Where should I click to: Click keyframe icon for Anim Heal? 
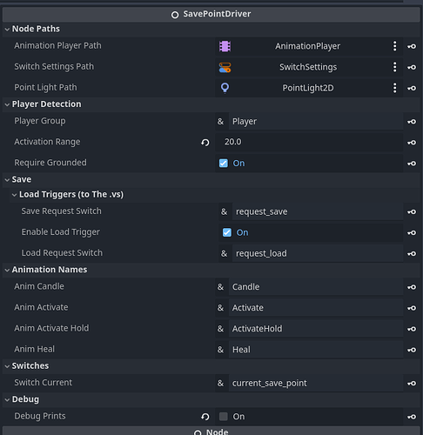412,350
